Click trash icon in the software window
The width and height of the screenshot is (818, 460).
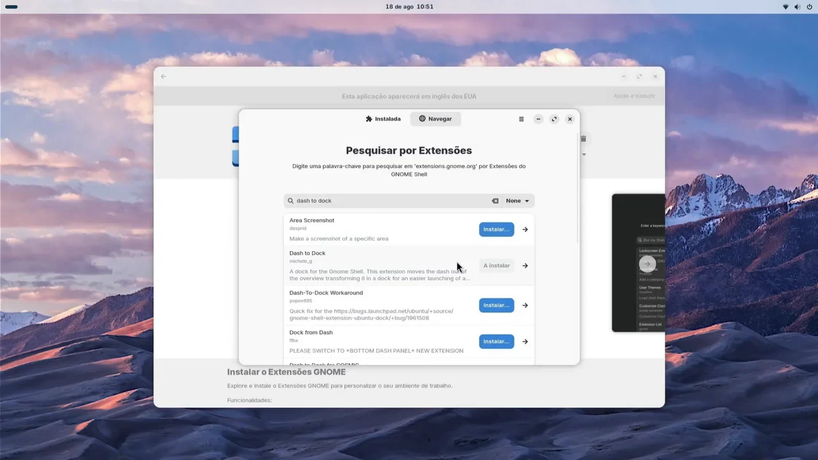coord(583,139)
